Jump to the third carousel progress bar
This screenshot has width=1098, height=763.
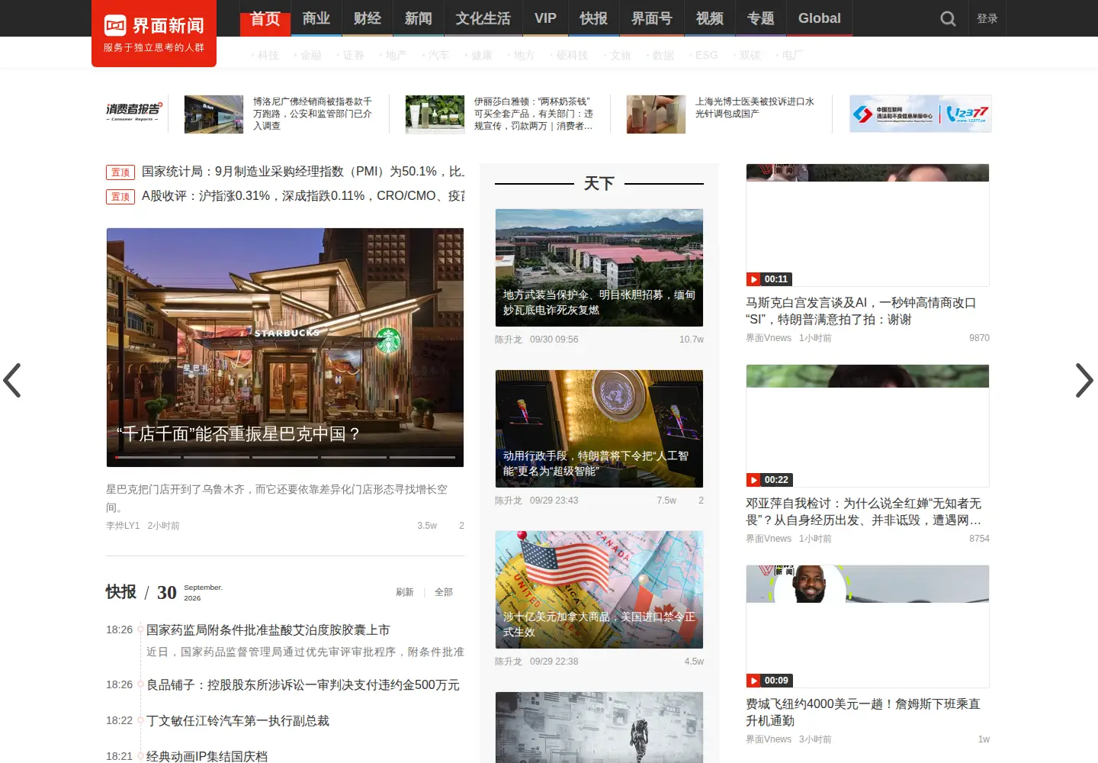[x=285, y=457]
